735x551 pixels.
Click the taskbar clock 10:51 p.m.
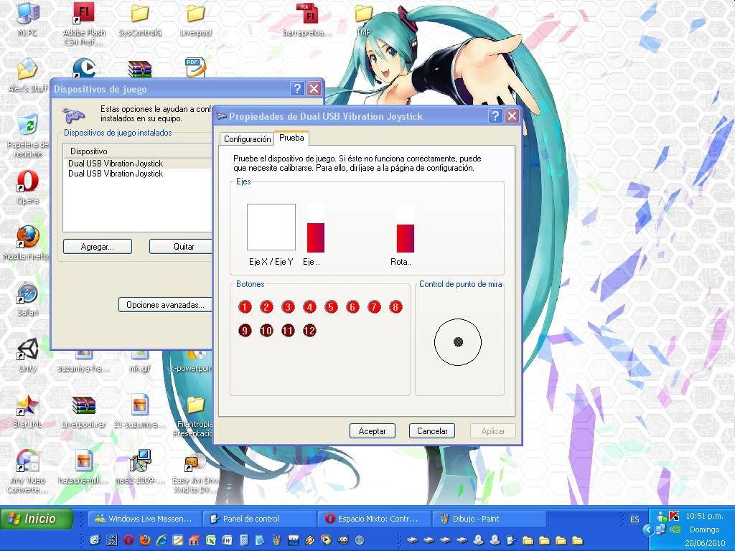704,516
